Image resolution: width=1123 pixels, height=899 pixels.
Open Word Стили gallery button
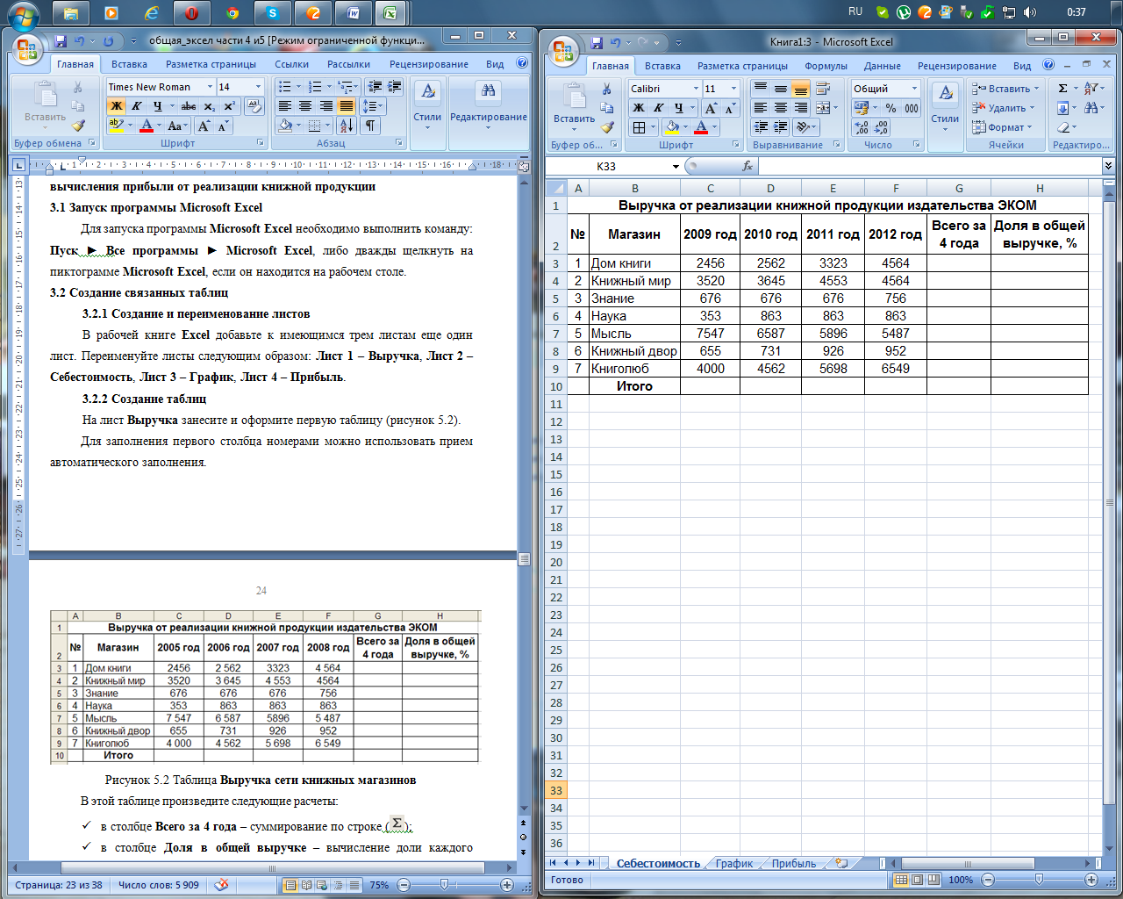click(427, 105)
